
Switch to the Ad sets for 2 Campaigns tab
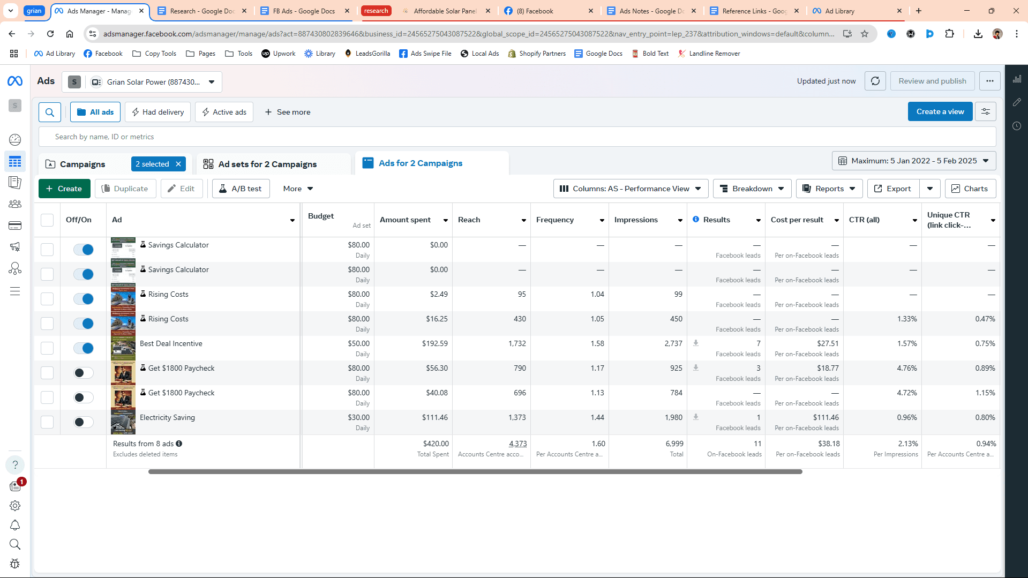pos(267,164)
